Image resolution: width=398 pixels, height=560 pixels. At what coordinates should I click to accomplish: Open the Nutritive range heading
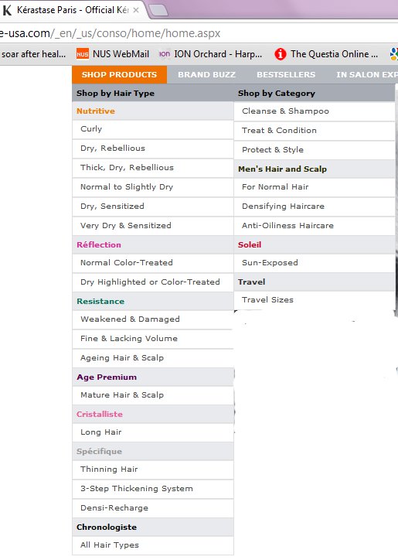coord(96,111)
